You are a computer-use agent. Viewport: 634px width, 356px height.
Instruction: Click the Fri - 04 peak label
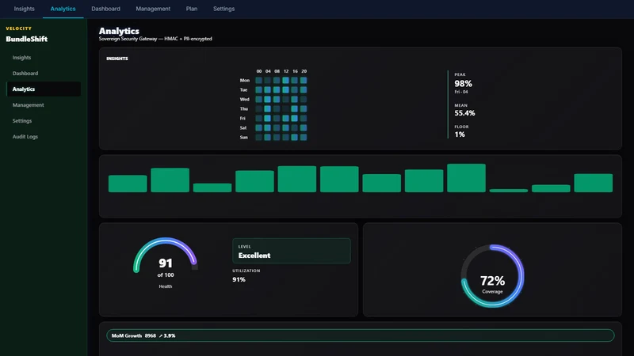coord(461,92)
